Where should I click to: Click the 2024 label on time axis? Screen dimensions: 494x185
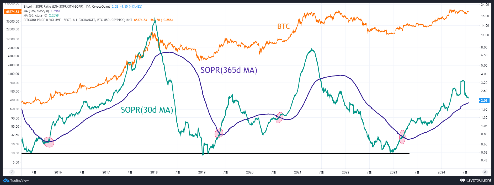[441, 172]
